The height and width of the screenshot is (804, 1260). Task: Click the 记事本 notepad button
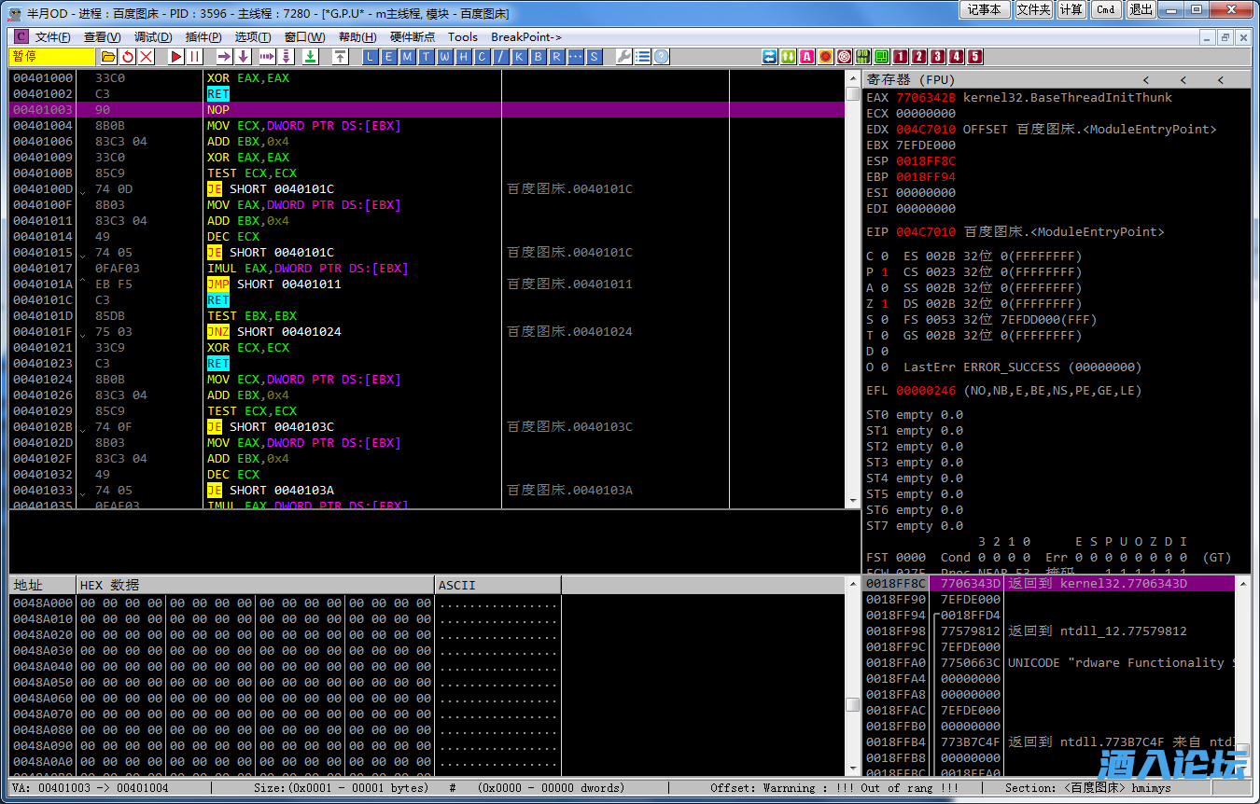click(984, 9)
